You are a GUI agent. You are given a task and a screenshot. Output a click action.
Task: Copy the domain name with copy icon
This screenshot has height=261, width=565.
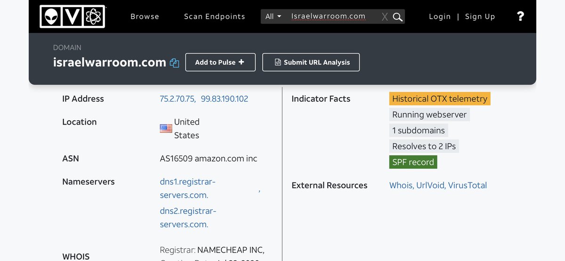click(175, 63)
